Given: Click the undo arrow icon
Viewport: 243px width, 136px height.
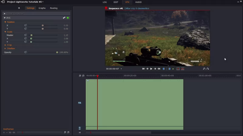Looking at the screenshot, I should 204,69.
